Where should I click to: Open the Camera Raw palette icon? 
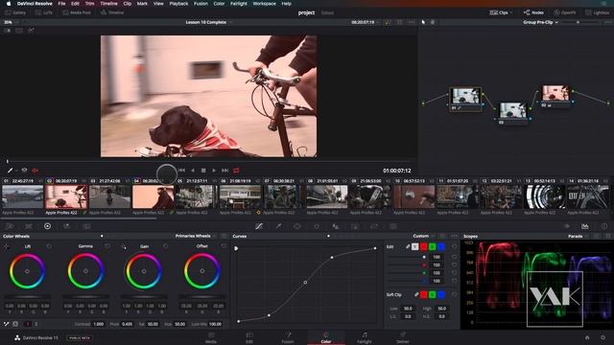10,226
